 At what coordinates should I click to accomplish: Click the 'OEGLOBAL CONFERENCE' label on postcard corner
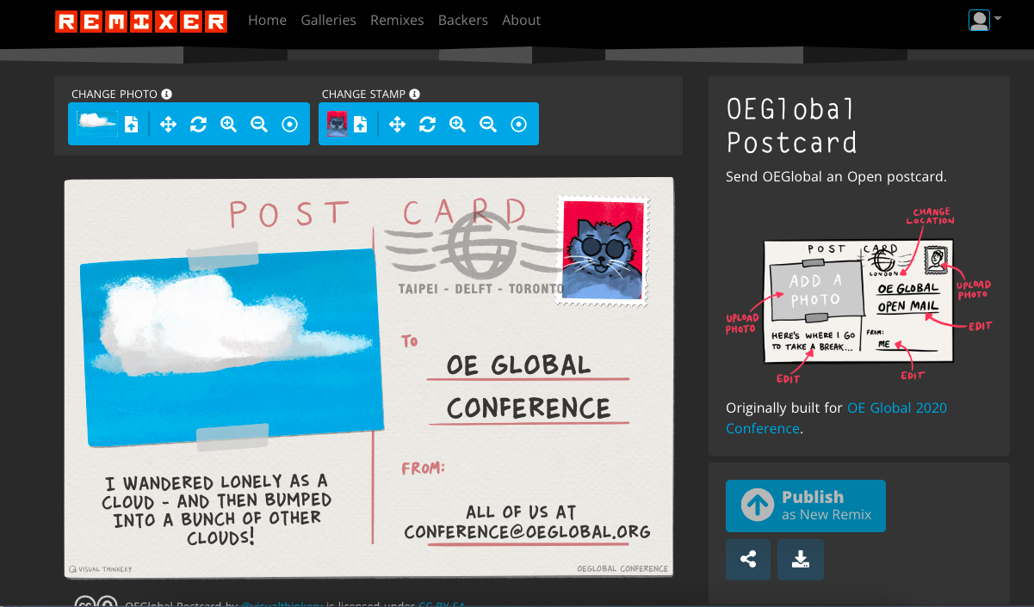pyautogui.click(x=622, y=568)
